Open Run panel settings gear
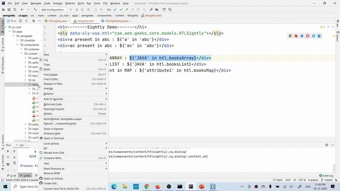Image resolution: width=340 pixels, height=191 pixels. tap(327, 145)
